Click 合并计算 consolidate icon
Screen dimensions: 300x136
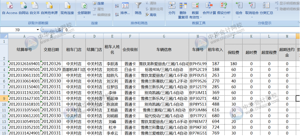click(x=209, y=9)
